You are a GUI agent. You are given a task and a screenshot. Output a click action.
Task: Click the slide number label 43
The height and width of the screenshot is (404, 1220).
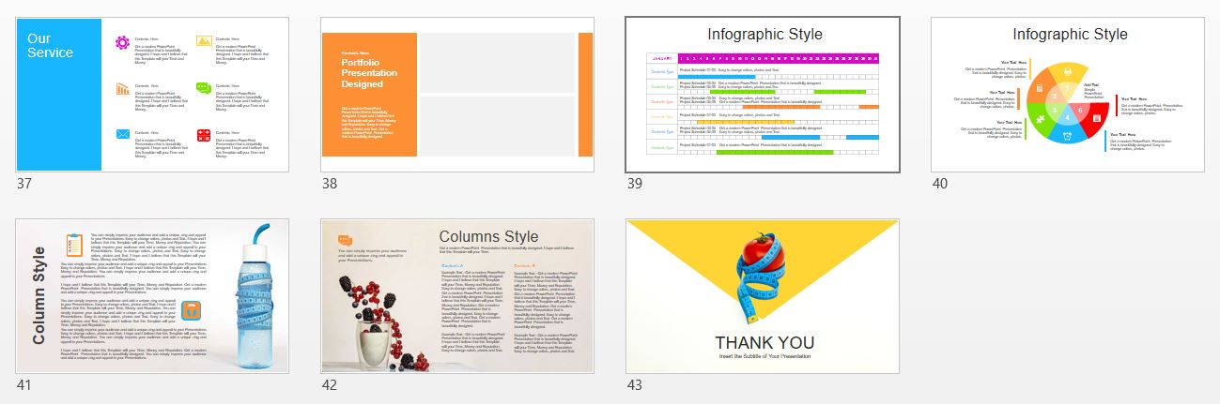[x=634, y=385]
